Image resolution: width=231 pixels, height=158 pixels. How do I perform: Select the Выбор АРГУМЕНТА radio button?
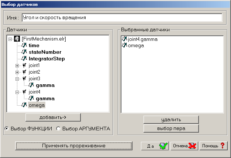(58, 129)
